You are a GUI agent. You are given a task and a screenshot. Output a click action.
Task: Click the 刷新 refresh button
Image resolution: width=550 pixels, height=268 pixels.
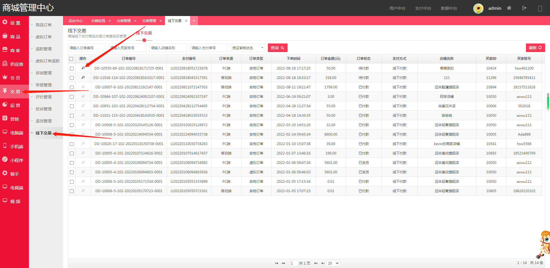click(535, 48)
